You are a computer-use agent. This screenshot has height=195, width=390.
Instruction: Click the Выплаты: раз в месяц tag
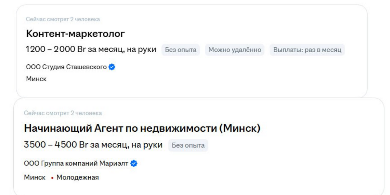coord(307,50)
